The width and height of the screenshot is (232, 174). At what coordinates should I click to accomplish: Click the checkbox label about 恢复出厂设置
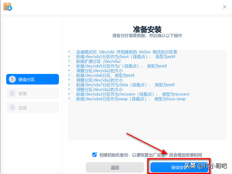151,155
